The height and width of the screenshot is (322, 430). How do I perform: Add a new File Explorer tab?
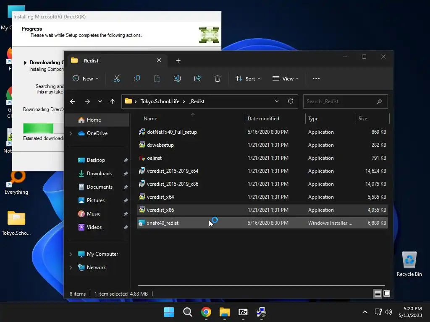click(178, 60)
